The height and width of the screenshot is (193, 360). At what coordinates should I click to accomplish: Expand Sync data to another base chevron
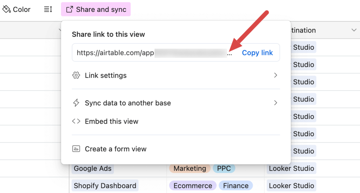coord(276,103)
